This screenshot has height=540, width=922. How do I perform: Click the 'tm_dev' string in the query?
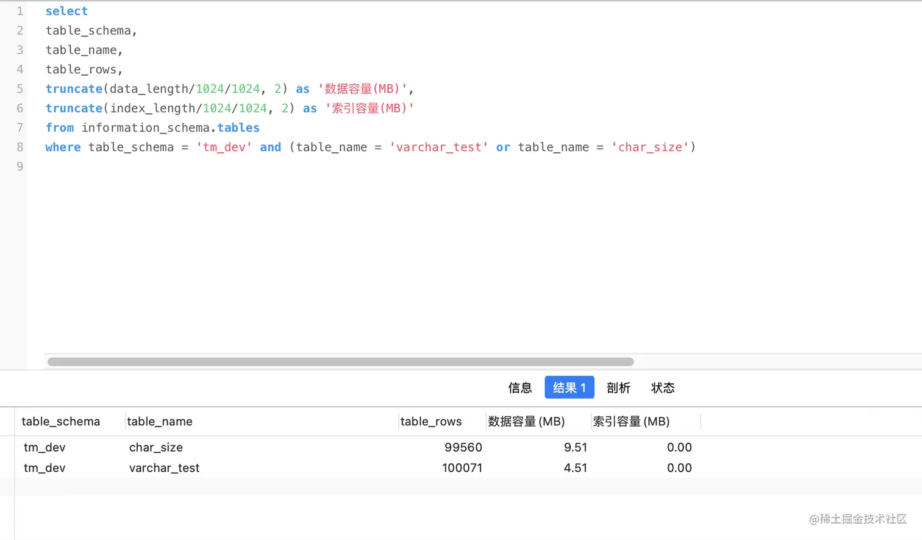[x=224, y=147]
